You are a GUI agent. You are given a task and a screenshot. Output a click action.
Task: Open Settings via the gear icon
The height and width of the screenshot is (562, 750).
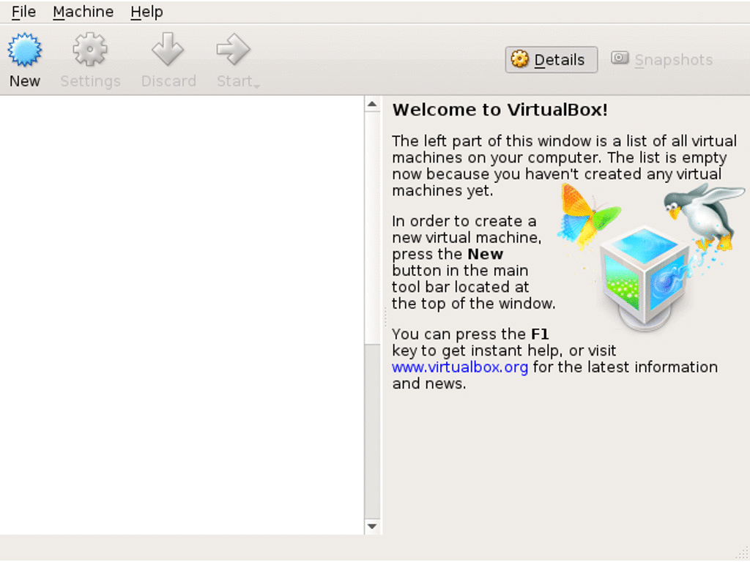click(x=90, y=49)
